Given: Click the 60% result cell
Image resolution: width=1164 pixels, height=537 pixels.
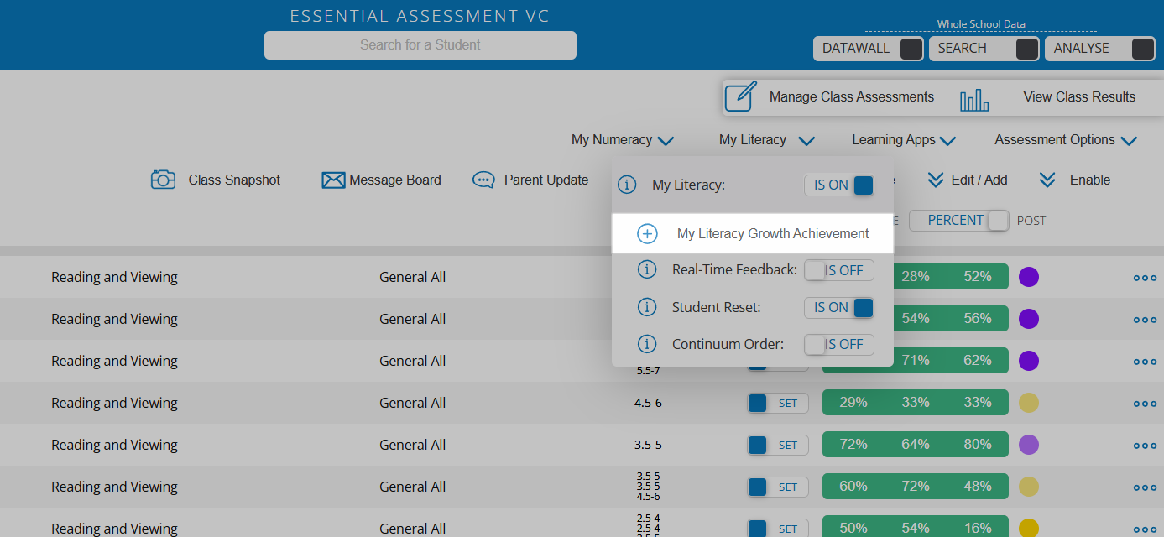Looking at the screenshot, I should point(853,487).
